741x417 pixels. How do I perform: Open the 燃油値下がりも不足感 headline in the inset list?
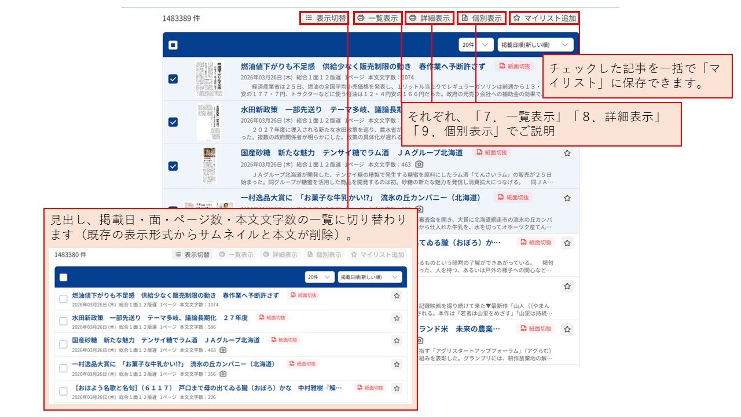coord(175,295)
